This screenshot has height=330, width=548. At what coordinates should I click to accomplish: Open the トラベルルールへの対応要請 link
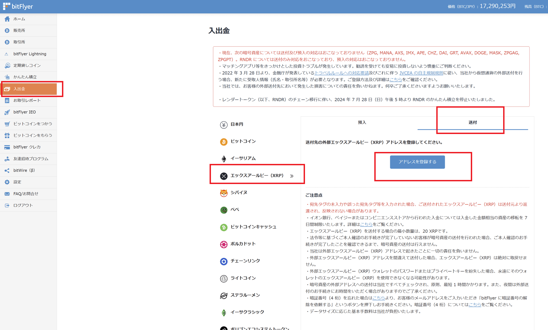(342, 73)
